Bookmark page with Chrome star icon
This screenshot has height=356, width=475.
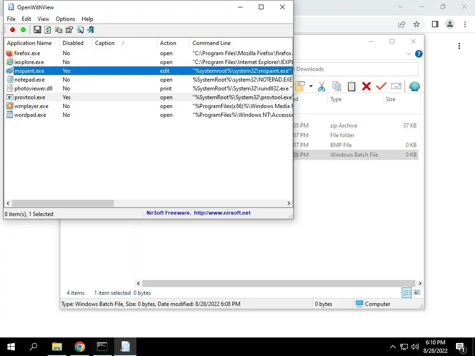click(417, 24)
